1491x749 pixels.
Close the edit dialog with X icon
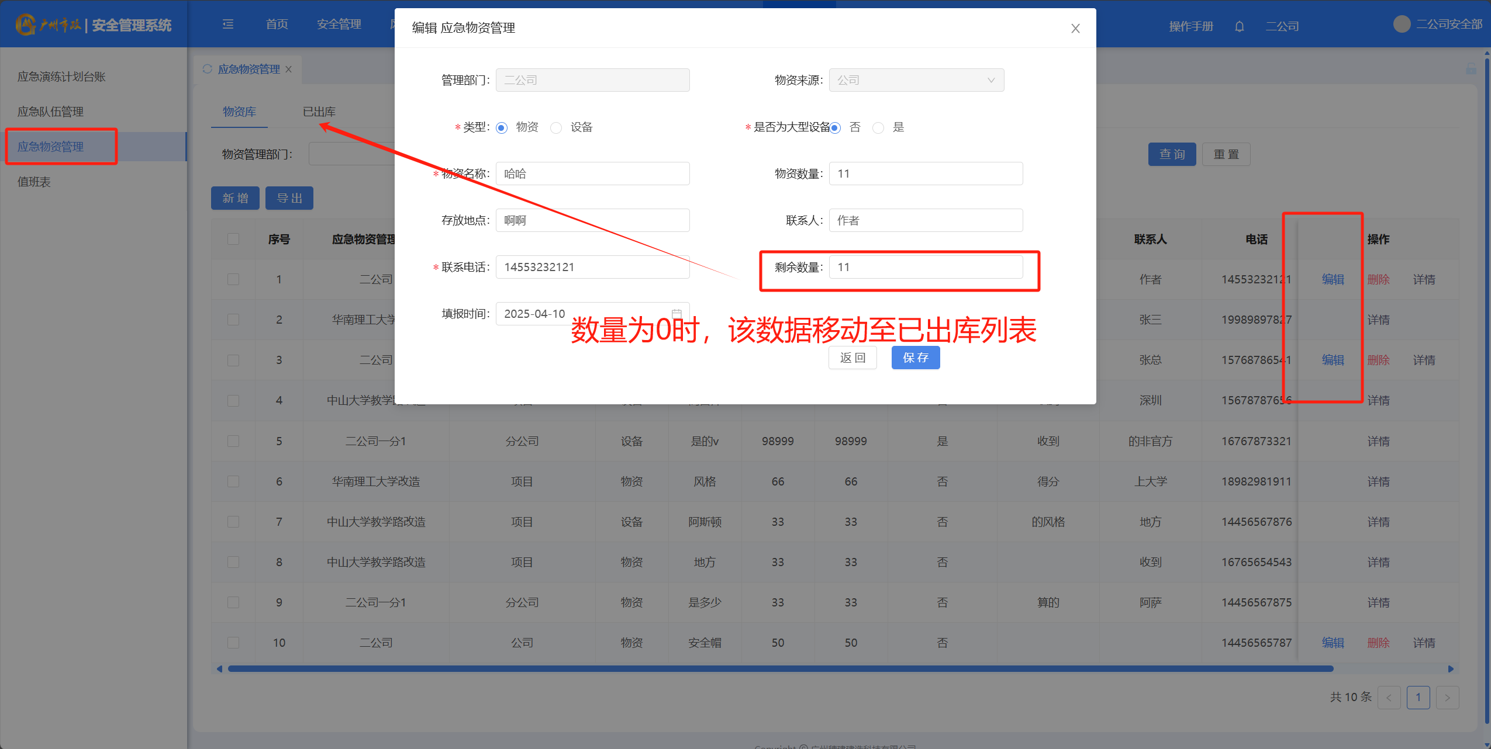(x=1075, y=29)
